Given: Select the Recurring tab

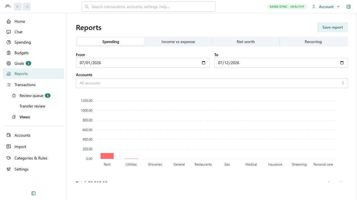Looking at the screenshot, I should (x=313, y=42).
